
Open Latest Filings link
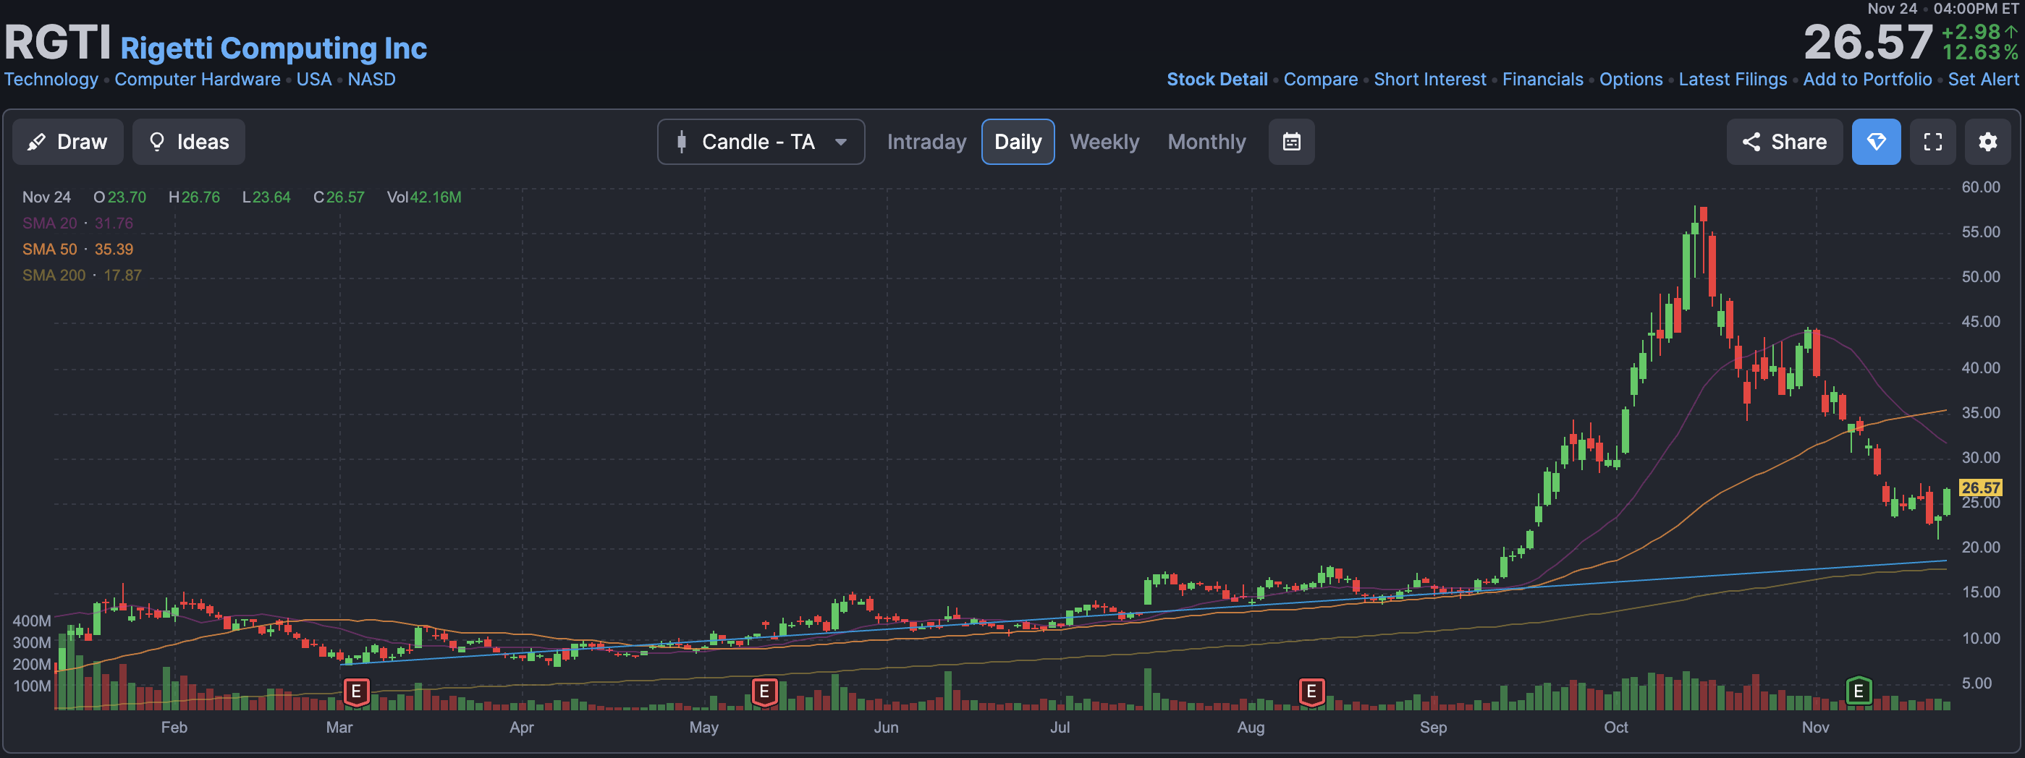[1733, 80]
